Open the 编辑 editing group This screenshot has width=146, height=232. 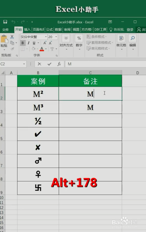tap(133, 43)
